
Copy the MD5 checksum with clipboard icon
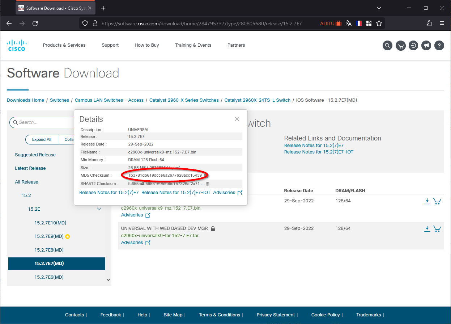206,176
